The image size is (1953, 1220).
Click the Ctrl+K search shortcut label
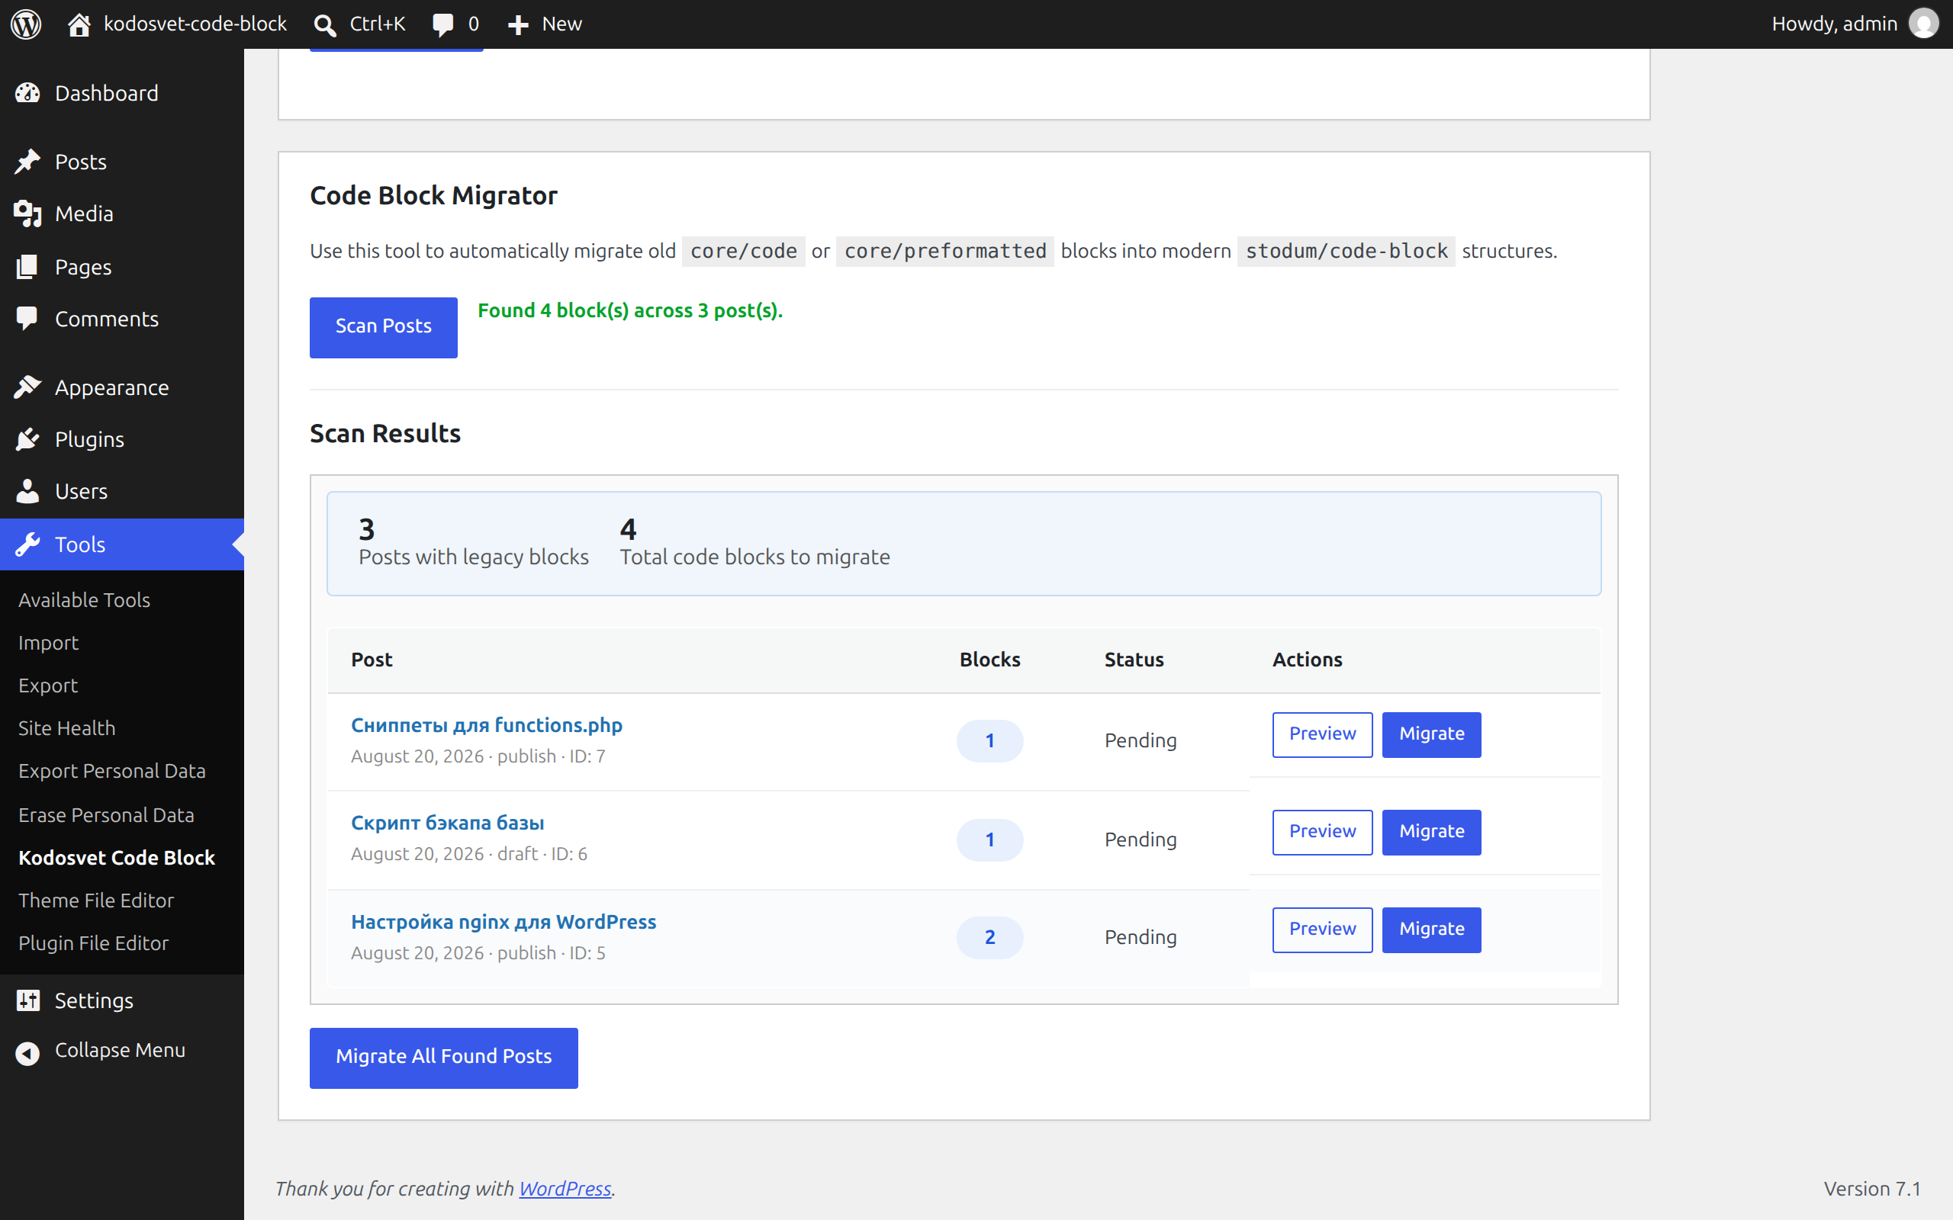(377, 24)
